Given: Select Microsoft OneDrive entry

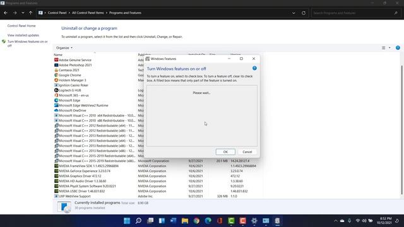Looking at the screenshot, I should (x=73, y=110).
